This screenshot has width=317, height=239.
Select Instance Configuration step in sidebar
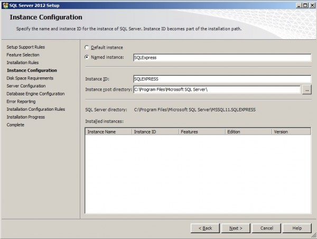(32, 70)
